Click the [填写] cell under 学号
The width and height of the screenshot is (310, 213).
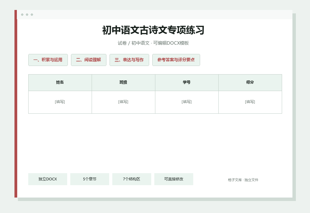click(x=187, y=102)
